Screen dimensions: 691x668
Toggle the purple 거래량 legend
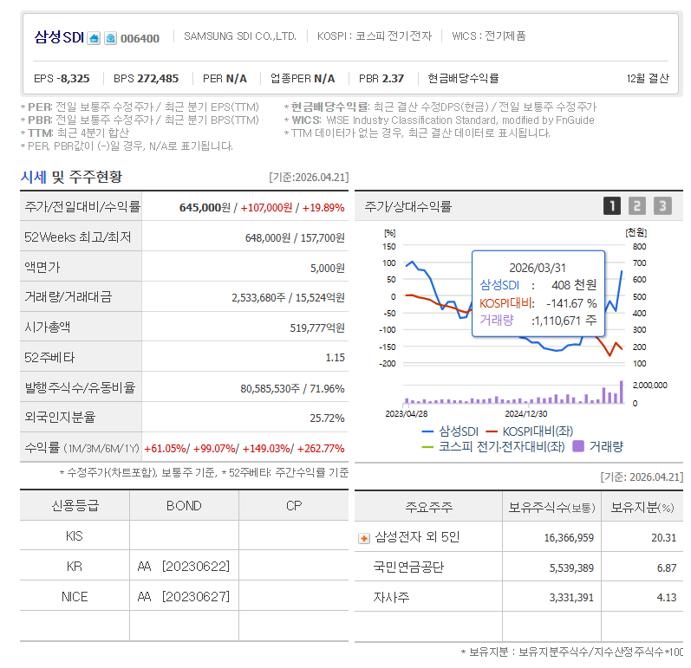coord(598,447)
